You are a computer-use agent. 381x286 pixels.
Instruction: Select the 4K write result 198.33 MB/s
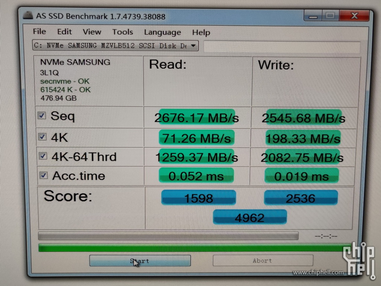[x=303, y=139]
